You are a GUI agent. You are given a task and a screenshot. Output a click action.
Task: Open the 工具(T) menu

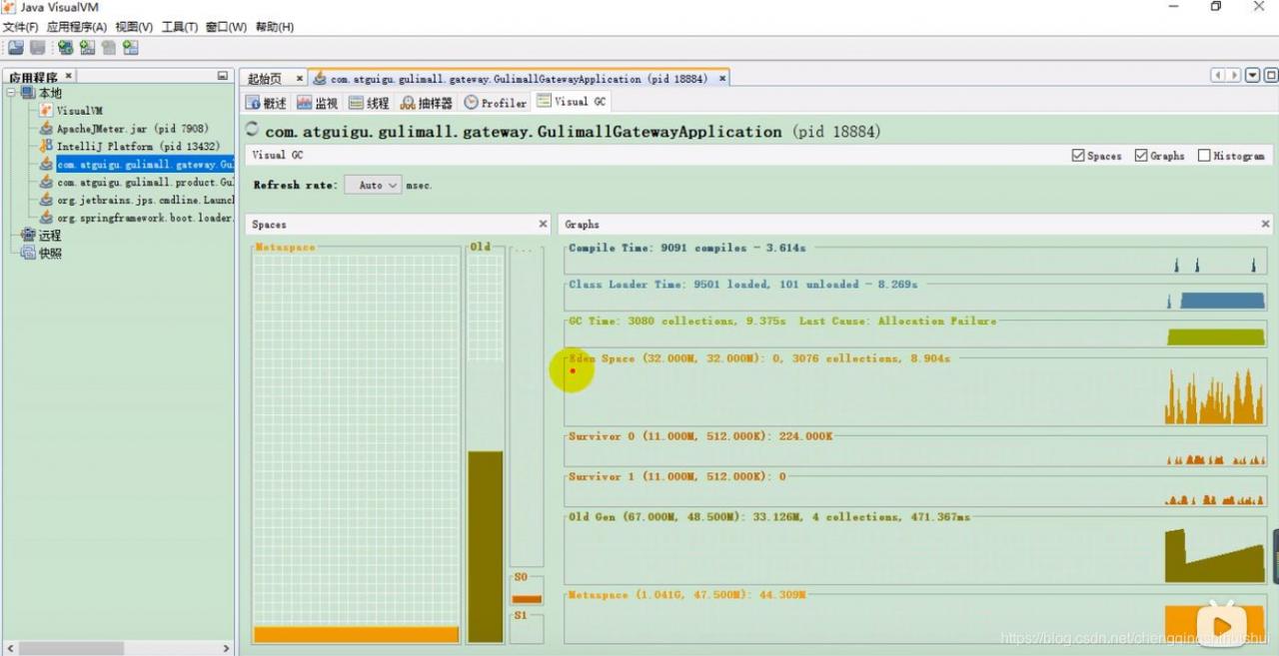pyautogui.click(x=180, y=27)
